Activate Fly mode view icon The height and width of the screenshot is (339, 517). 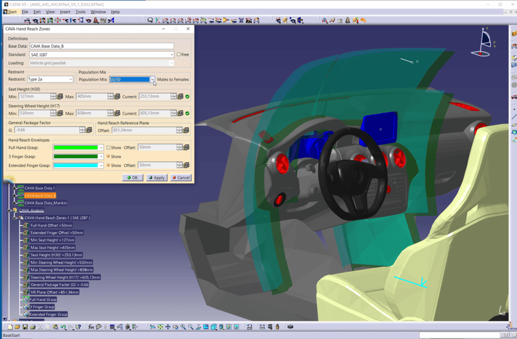pos(152,327)
